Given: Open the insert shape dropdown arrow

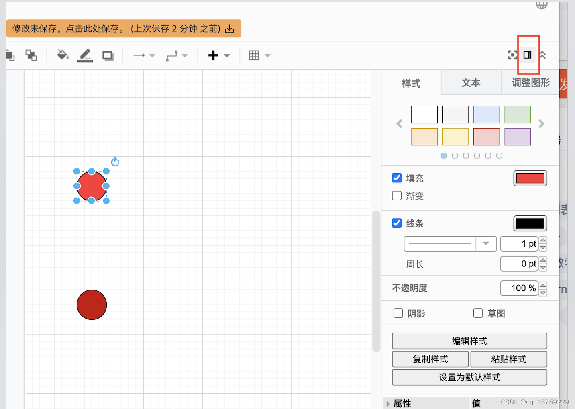Looking at the screenshot, I should click(x=227, y=55).
